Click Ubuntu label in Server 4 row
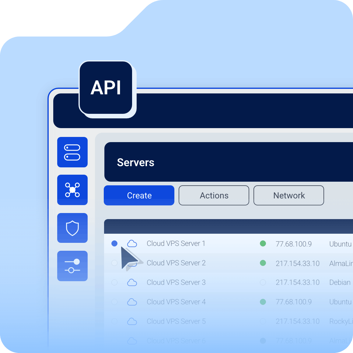The width and height of the screenshot is (353, 353). click(341, 302)
